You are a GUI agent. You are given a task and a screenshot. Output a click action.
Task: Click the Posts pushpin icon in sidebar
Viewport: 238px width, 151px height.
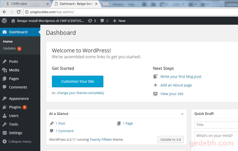click(x=5, y=62)
